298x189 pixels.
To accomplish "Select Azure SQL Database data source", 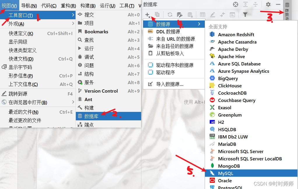I will click(x=251, y=64).
